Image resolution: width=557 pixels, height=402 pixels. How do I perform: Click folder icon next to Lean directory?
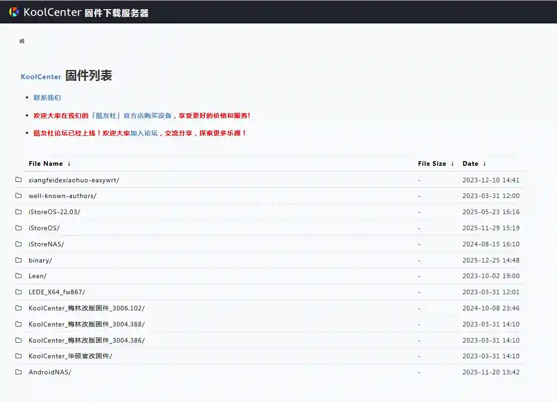pos(18,276)
